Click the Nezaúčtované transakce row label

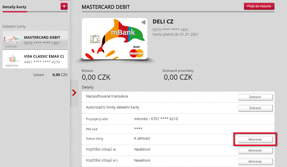[107, 96]
